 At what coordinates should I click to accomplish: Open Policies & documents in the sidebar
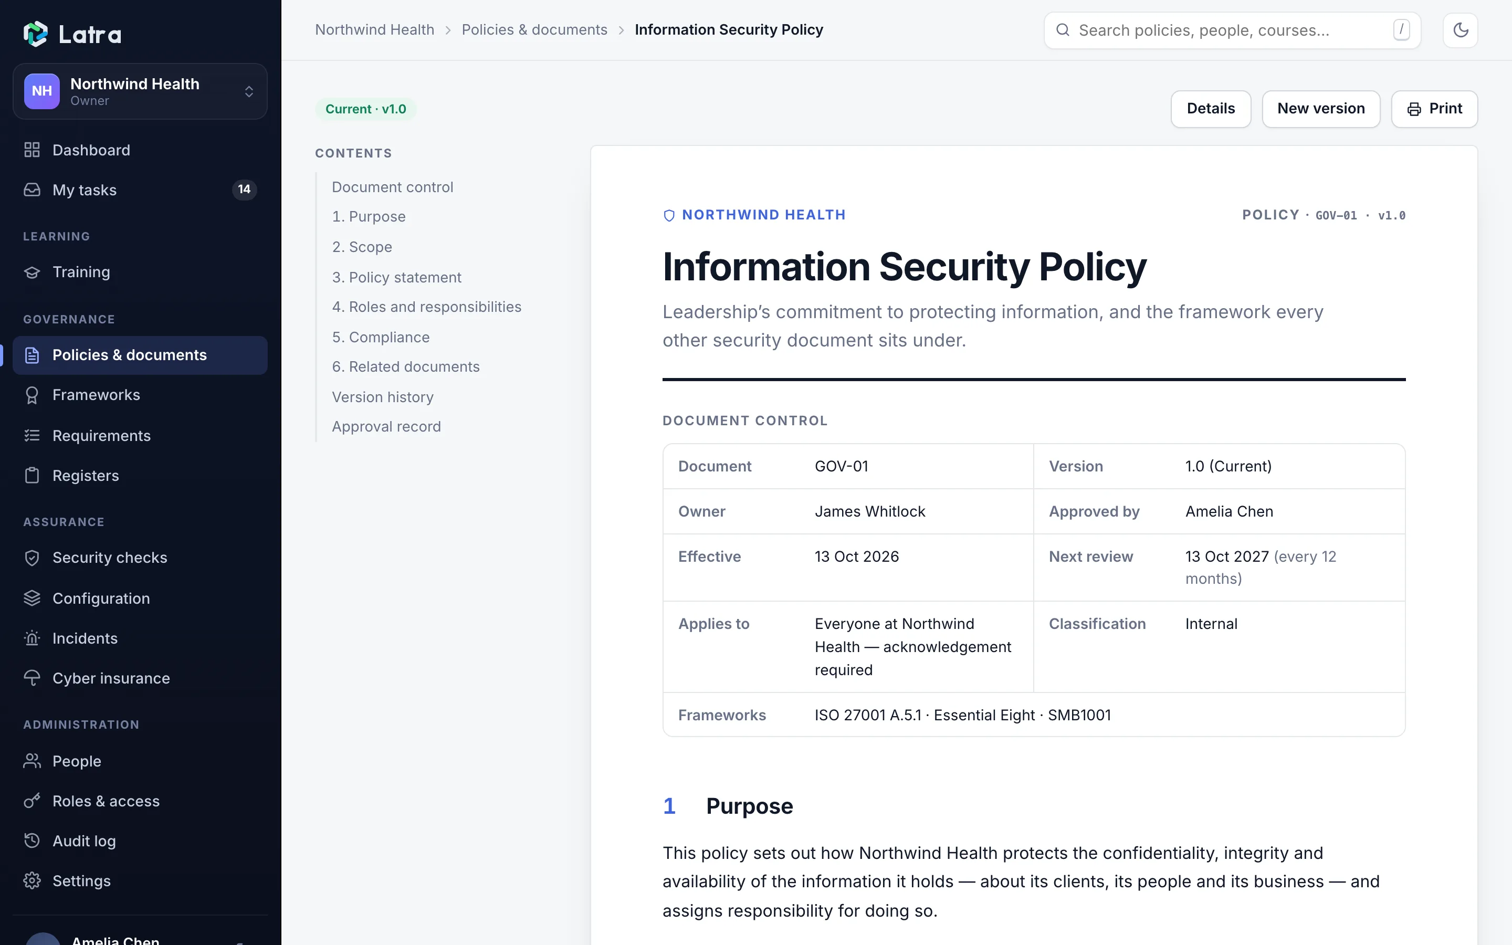(x=140, y=355)
